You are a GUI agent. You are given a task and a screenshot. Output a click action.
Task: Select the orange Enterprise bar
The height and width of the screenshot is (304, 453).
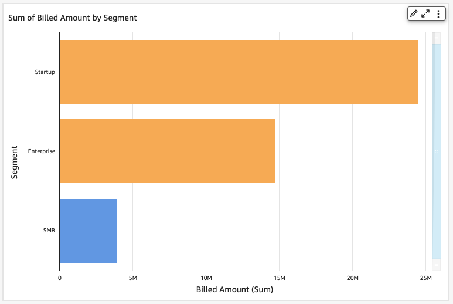[167, 151]
